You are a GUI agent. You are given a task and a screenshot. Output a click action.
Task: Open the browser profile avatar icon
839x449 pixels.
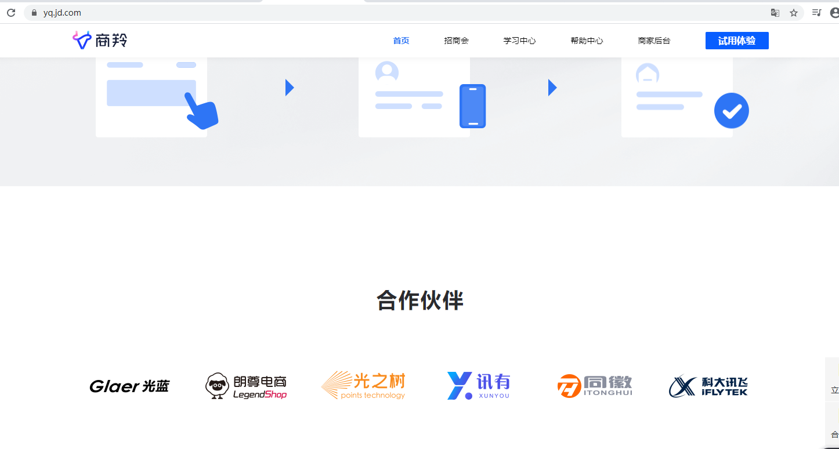[x=834, y=13]
